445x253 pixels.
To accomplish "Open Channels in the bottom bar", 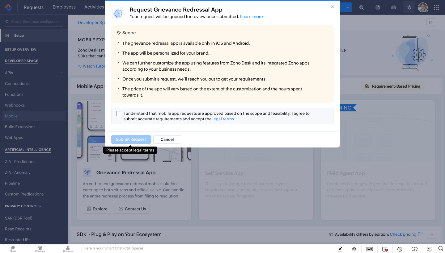I will (40, 249).
